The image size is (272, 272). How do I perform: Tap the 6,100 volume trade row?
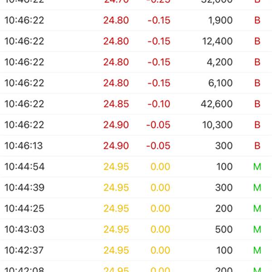click(x=136, y=83)
